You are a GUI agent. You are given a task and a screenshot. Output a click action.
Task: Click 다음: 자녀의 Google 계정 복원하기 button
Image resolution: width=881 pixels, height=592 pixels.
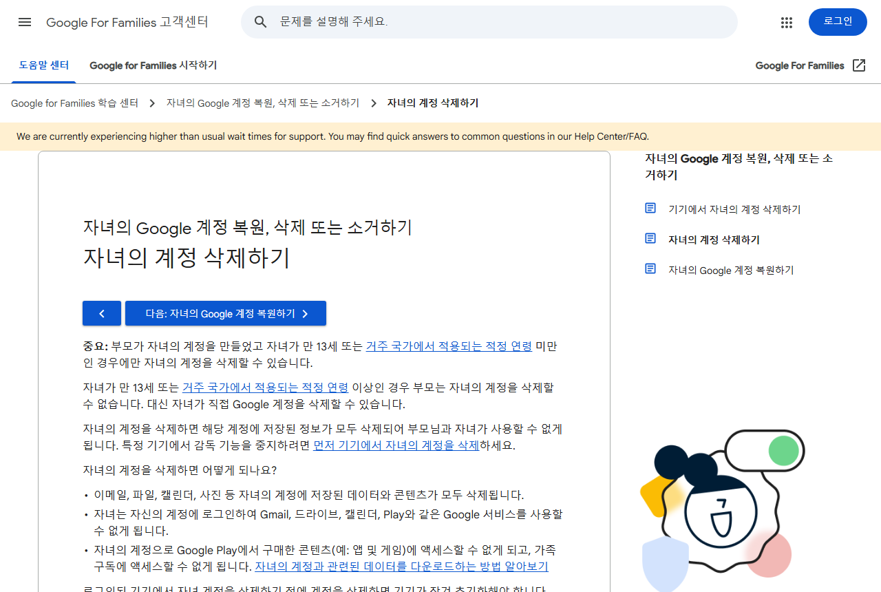(226, 313)
